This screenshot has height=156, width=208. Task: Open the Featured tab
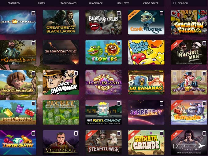pyautogui.click(x=14, y=3)
